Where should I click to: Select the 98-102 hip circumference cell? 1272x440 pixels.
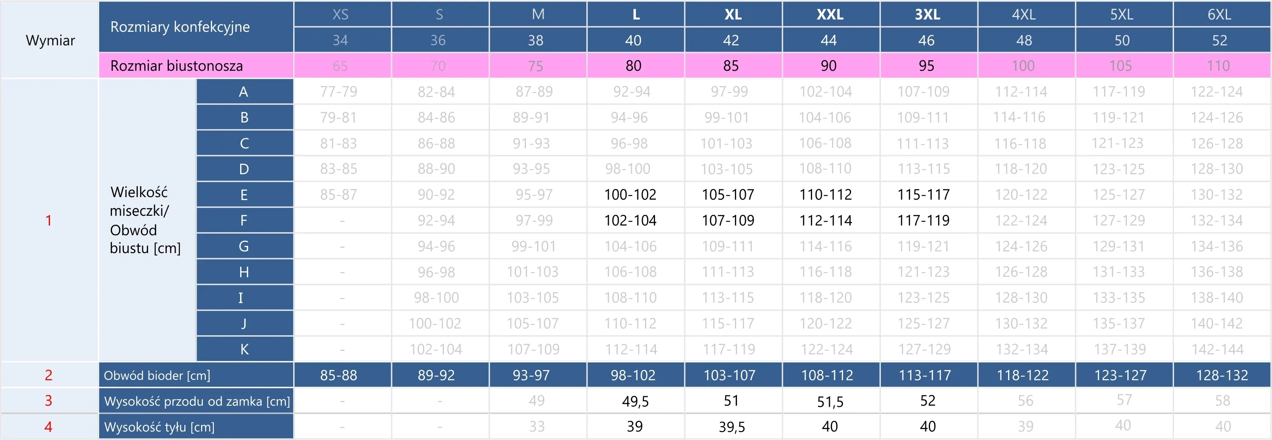[633, 376]
